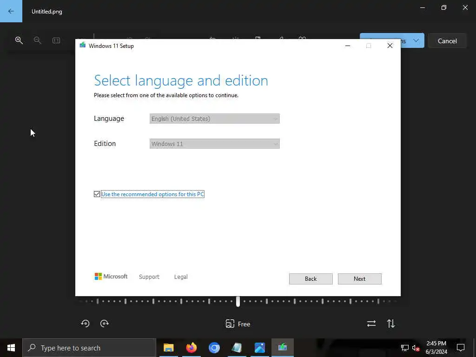This screenshot has width=476, height=357.
Task: Open the Legal link
Action: click(181, 277)
